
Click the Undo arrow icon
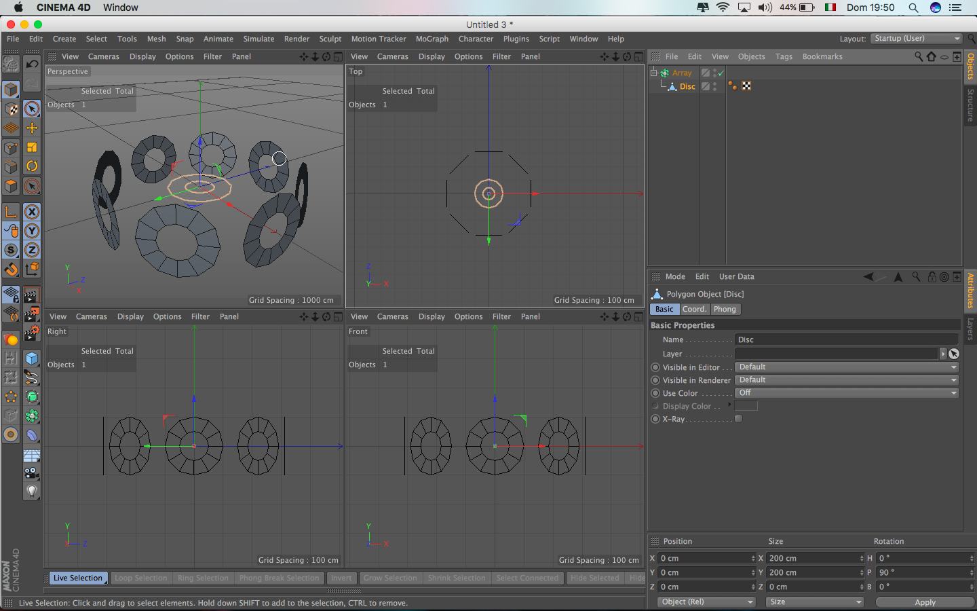(32, 64)
